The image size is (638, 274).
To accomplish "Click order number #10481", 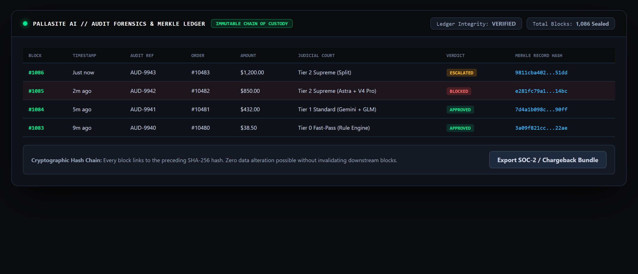I will [200, 109].
